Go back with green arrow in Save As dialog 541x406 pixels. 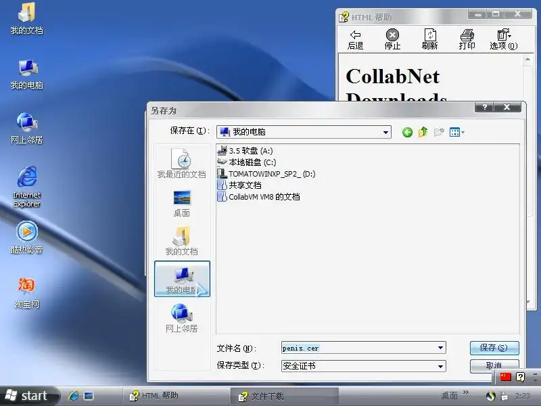tap(407, 132)
